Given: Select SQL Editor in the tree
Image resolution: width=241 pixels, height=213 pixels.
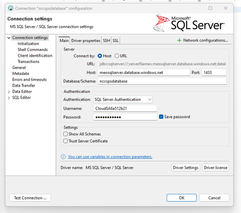Looking at the screenshot, I should point(21,98).
